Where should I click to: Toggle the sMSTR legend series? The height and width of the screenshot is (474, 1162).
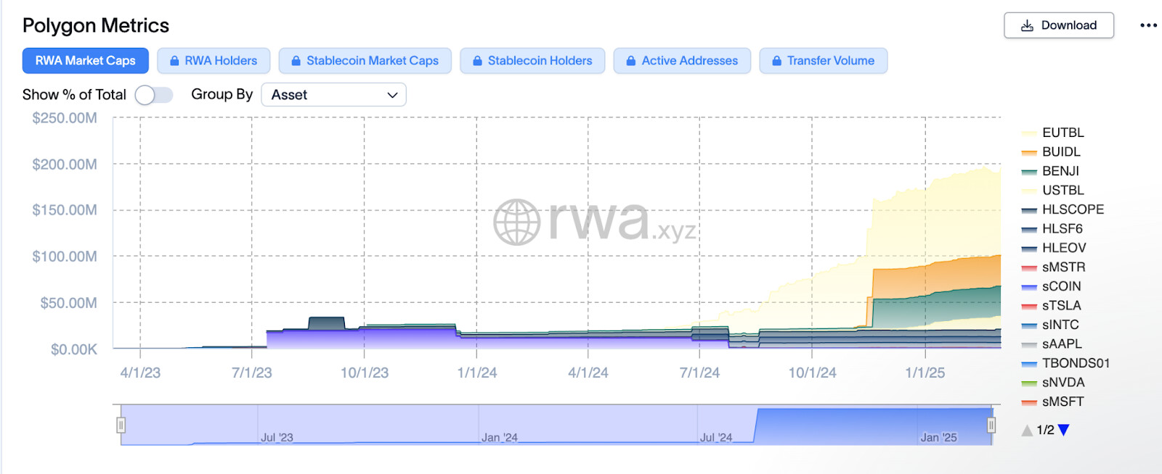click(1053, 267)
